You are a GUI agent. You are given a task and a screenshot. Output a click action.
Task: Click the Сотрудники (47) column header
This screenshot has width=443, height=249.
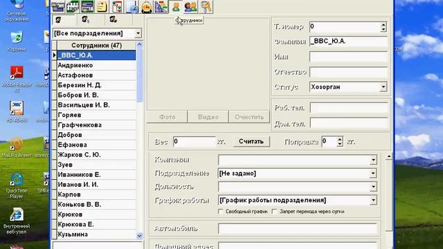coord(96,46)
